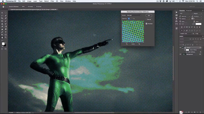Open the Arial font family dropdown
204x114 pixels.
[186, 13]
